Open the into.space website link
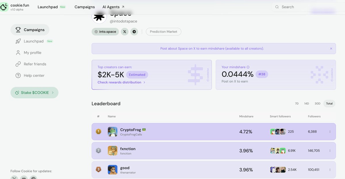This screenshot has width=345, height=179. coord(105,32)
